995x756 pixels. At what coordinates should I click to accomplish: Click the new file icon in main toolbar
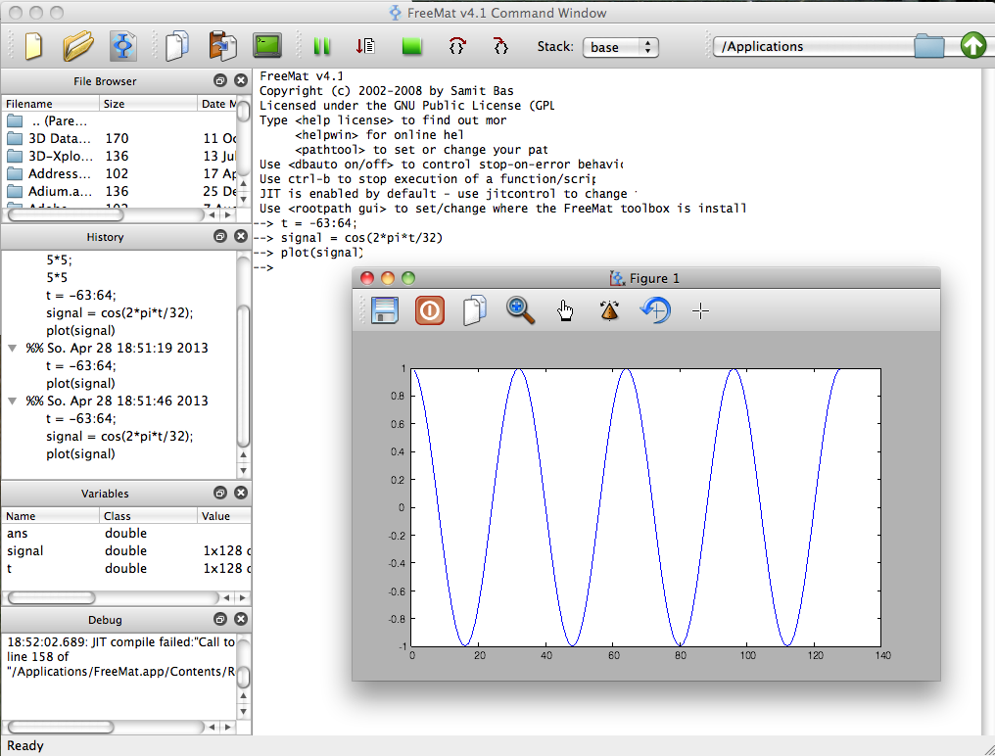click(x=33, y=46)
